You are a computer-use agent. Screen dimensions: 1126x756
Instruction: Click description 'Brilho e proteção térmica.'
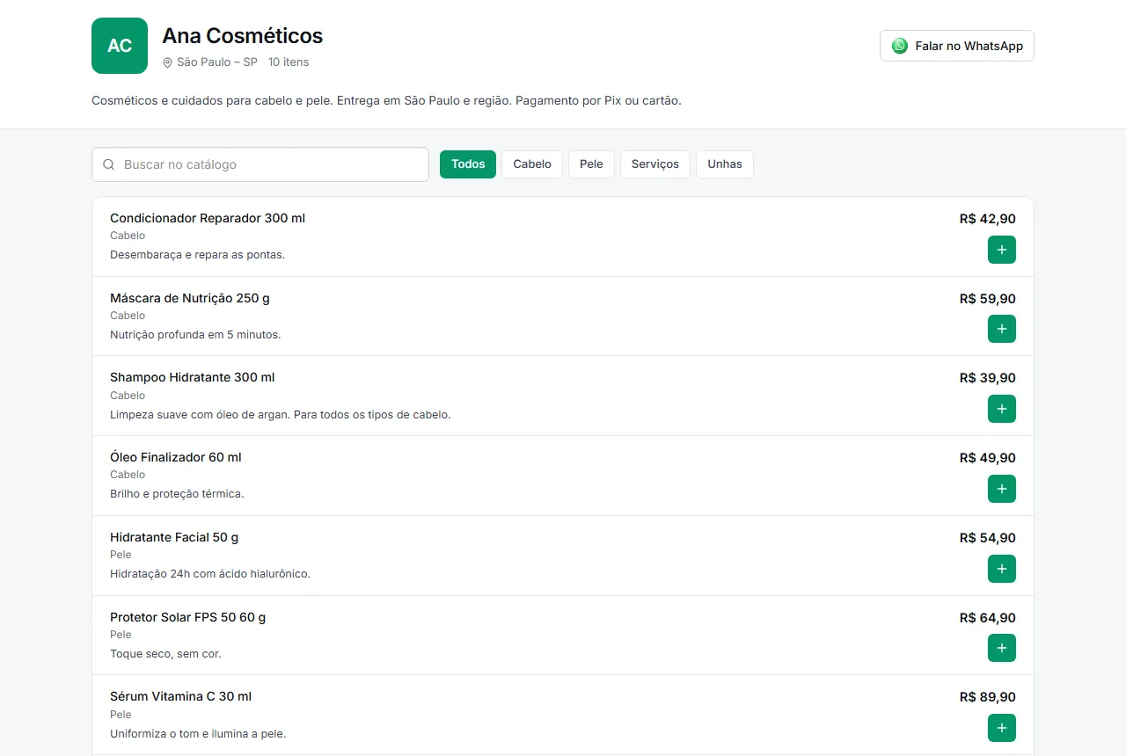177,494
